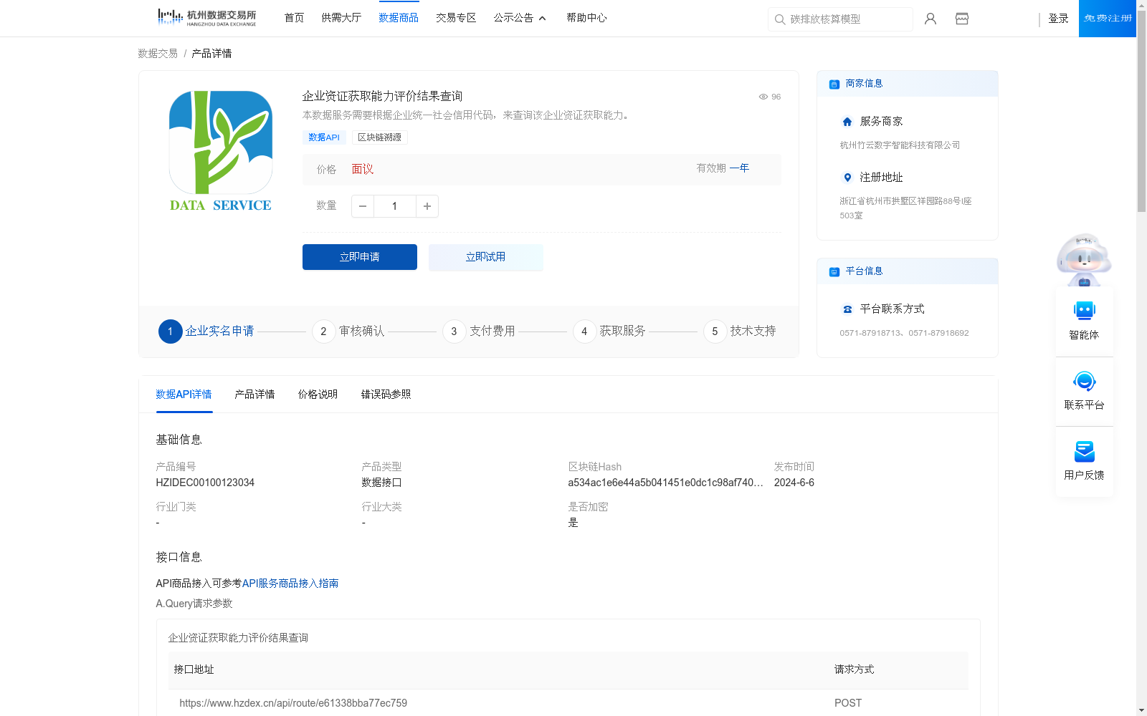Switch to 数据API详情 tab
The width and height of the screenshot is (1147, 716).
click(x=184, y=395)
